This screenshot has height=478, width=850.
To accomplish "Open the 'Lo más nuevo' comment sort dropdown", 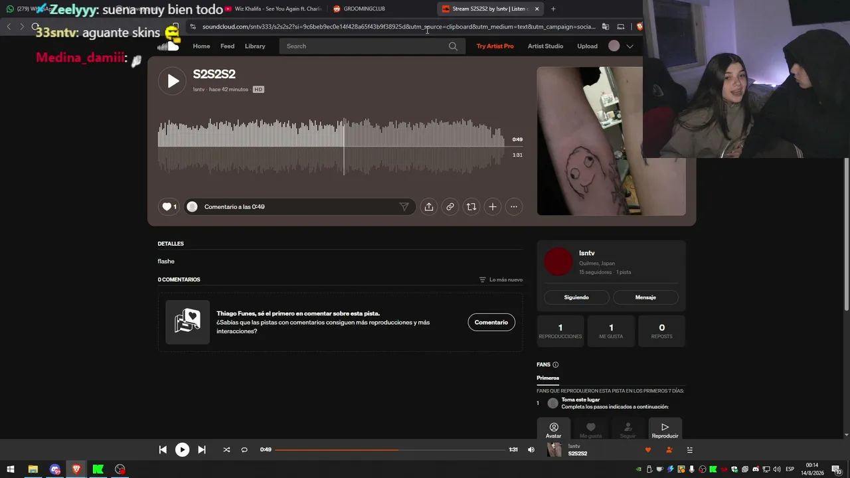I will (x=501, y=279).
